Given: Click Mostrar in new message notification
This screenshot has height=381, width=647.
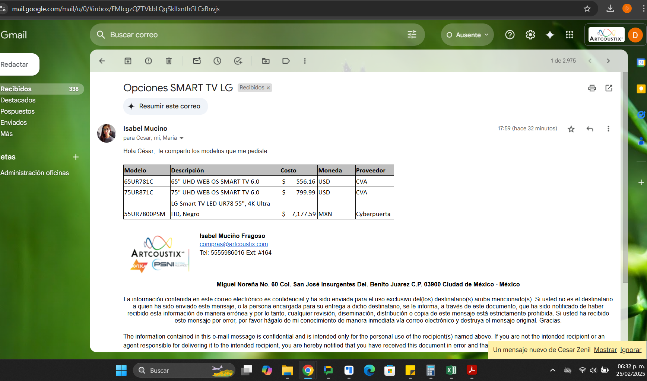Looking at the screenshot, I should pos(605,350).
